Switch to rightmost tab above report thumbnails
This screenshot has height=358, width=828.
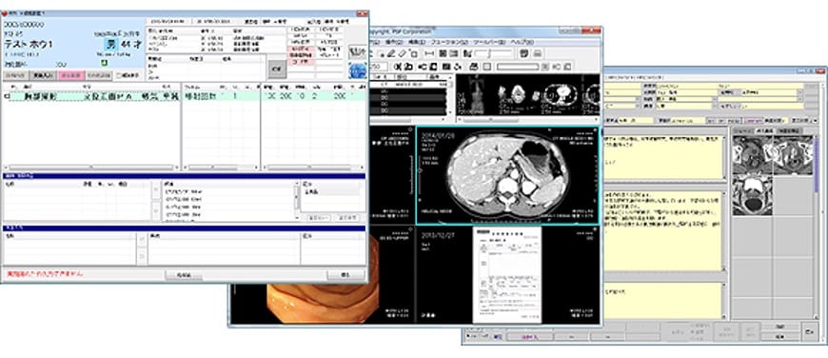point(789,131)
